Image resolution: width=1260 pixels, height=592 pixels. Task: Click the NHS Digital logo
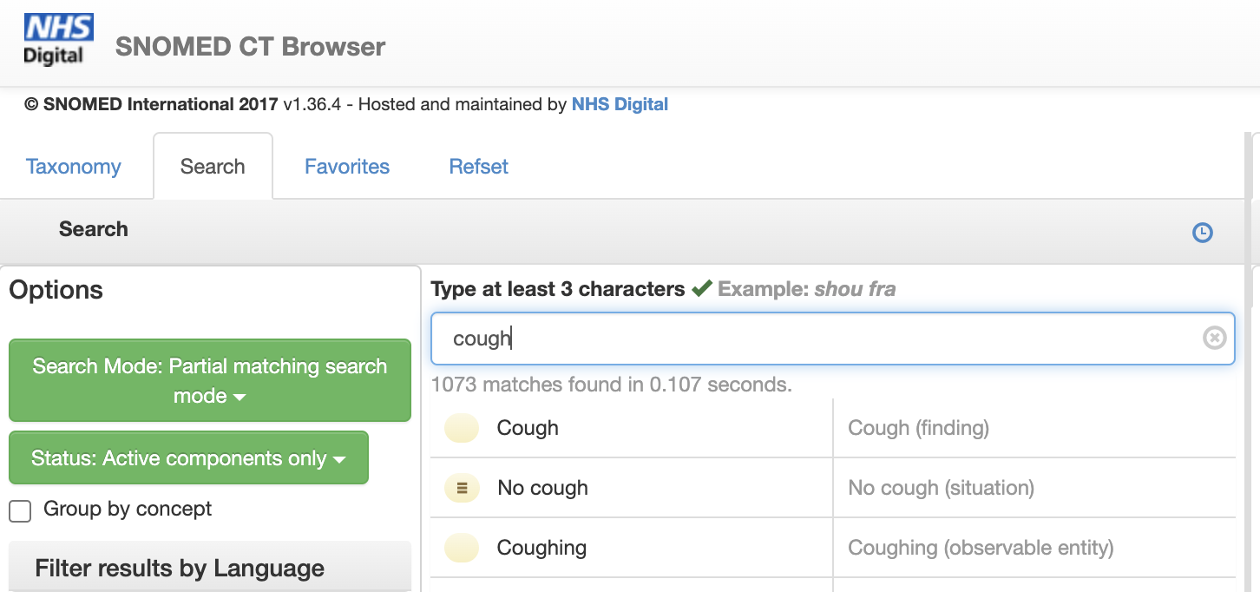pyautogui.click(x=58, y=40)
